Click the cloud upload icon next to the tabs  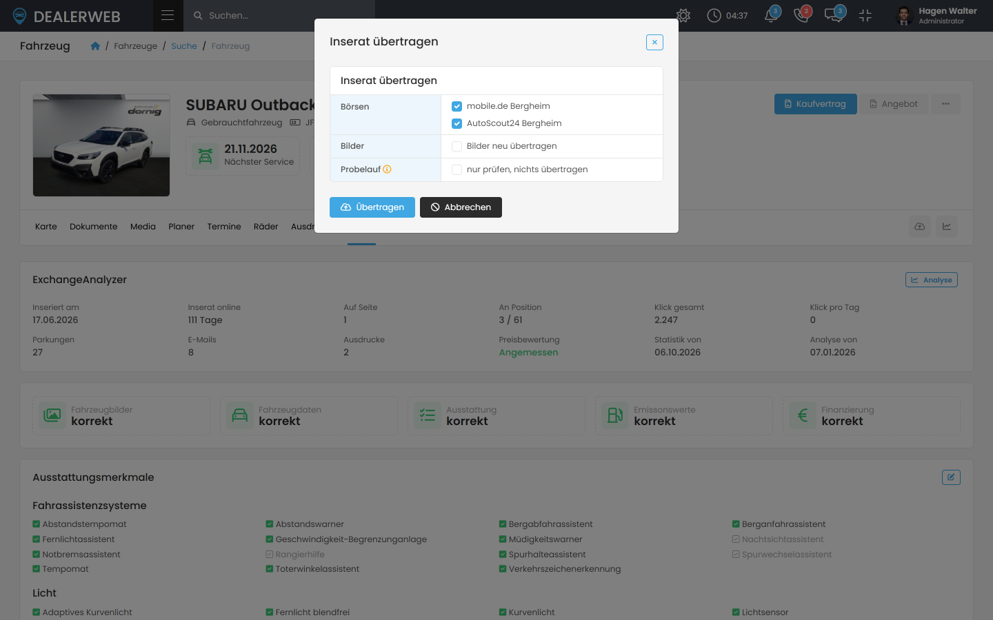coord(920,227)
